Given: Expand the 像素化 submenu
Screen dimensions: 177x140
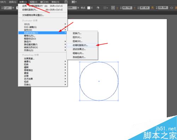Looking at the screenshot, I should (x=43, y=61).
